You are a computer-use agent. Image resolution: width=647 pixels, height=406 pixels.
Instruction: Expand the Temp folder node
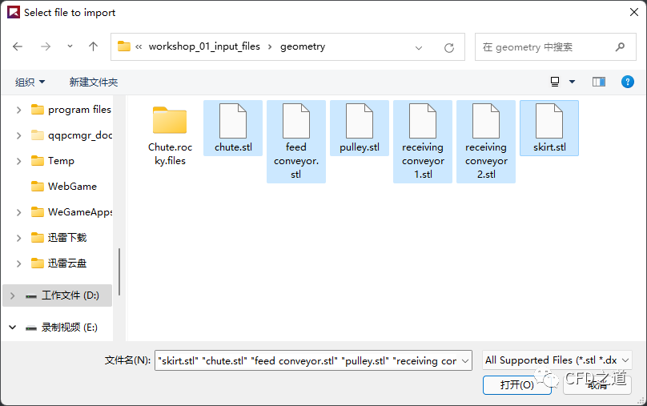(x=18, y=161)
